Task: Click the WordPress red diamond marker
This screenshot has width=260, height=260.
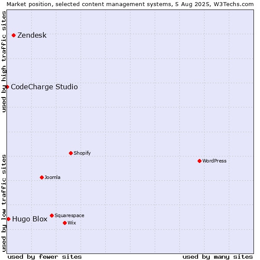Action: pos(199,161)
